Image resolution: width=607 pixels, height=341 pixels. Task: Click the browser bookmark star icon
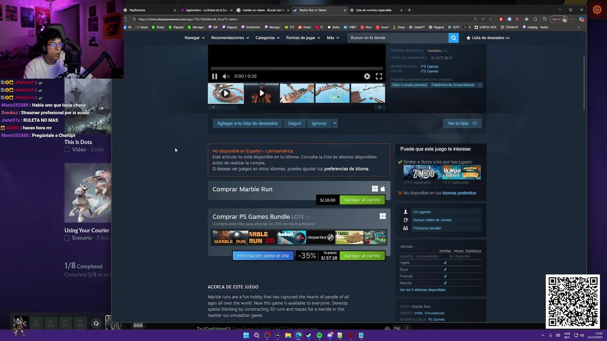[x=491, y=19]
